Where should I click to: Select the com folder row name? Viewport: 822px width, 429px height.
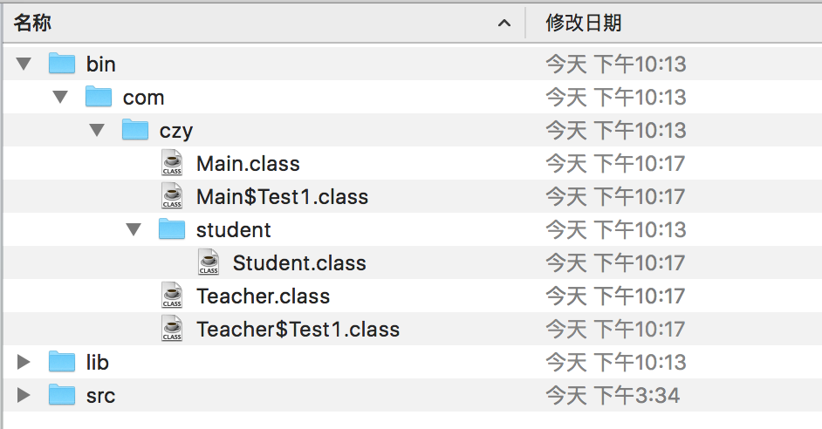click(x=144, y=98)
